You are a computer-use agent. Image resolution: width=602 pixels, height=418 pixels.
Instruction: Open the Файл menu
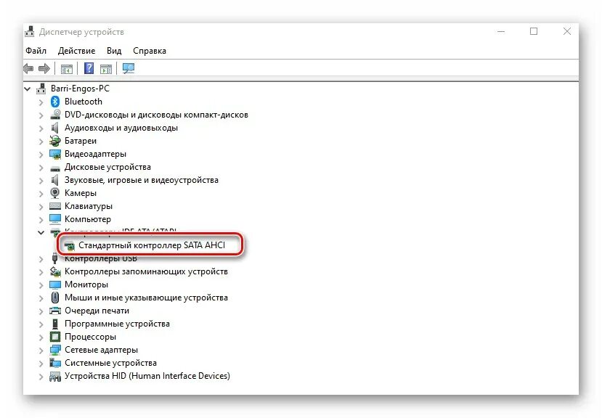click(36, 51)
